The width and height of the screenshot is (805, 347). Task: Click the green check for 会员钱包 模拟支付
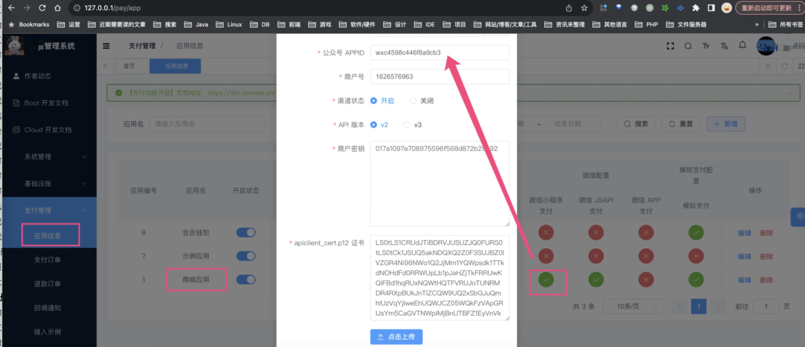click(696, 232)
